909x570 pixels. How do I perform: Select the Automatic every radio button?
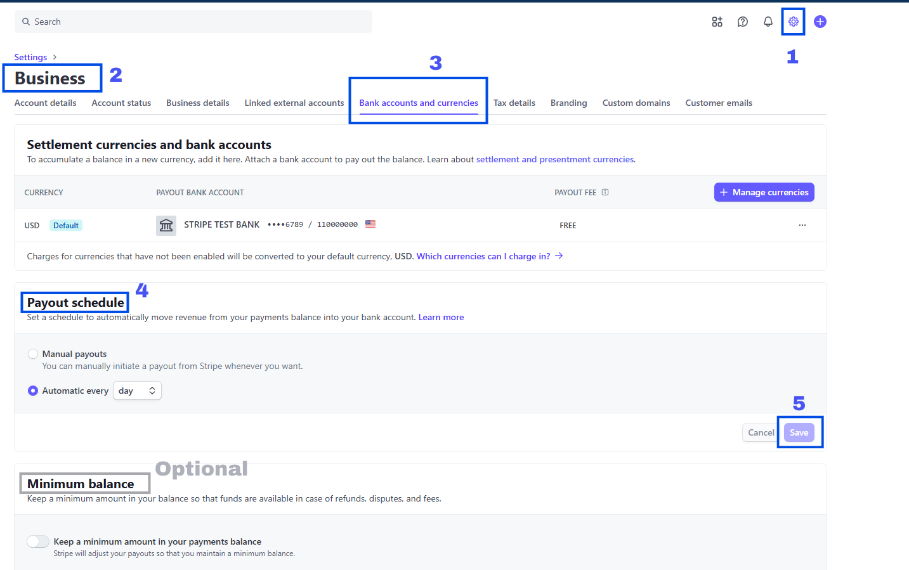tap(33, 391)
